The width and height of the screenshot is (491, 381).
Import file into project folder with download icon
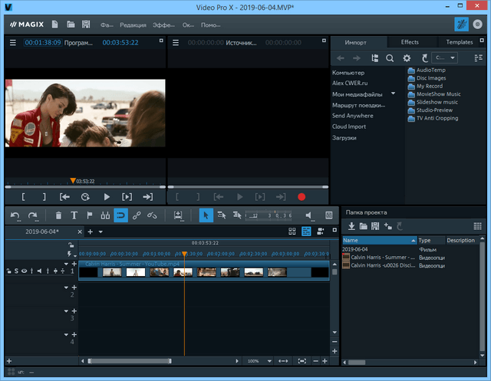tap(351, 226)
